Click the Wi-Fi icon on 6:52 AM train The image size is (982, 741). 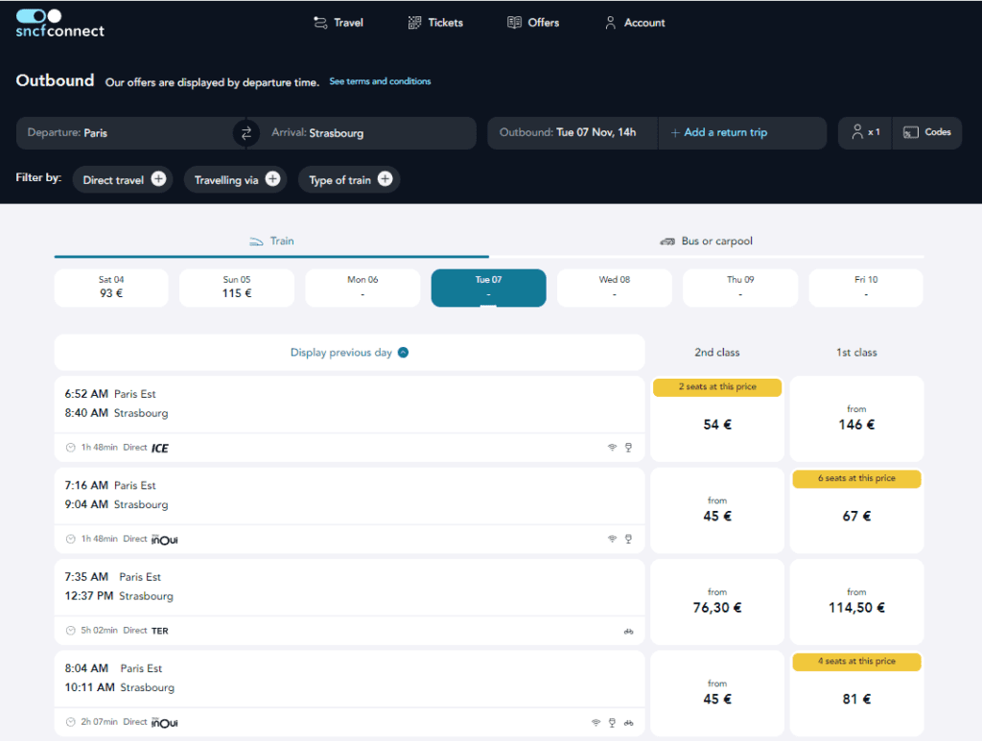[612, 448]
